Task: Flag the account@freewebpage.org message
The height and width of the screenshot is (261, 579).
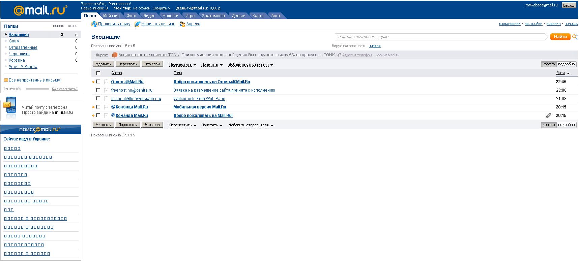Action: tap(106, 99)
